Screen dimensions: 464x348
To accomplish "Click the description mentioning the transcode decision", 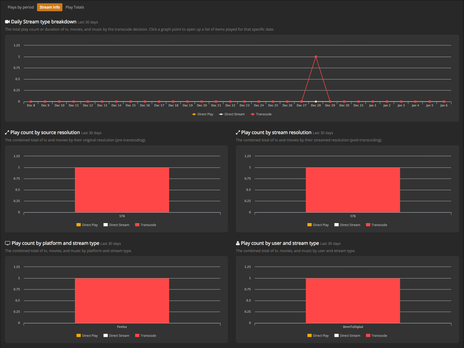I will pos(139,29).
